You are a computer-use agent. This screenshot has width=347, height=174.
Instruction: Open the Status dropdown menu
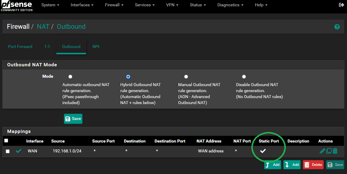pyautogui.click(x=198, y=5)
